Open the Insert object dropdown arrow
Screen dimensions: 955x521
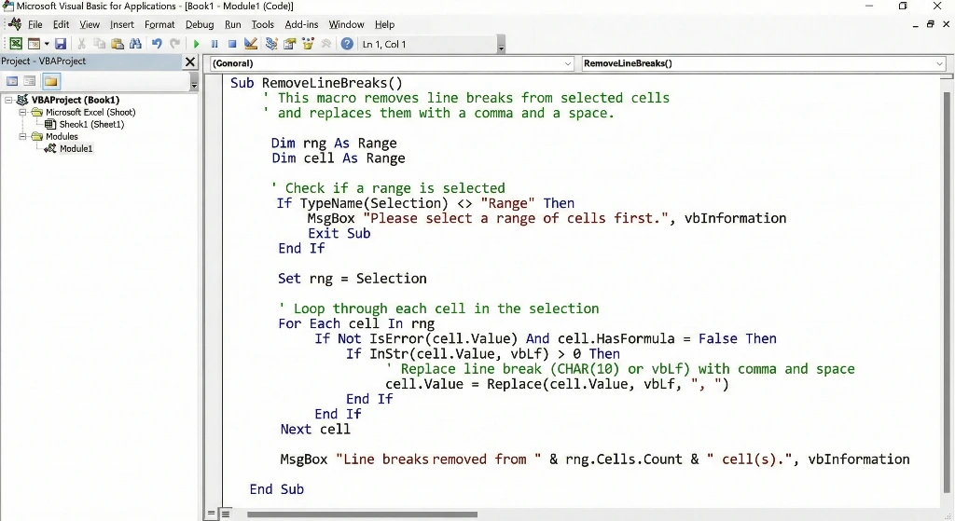(x=47, y=44)
